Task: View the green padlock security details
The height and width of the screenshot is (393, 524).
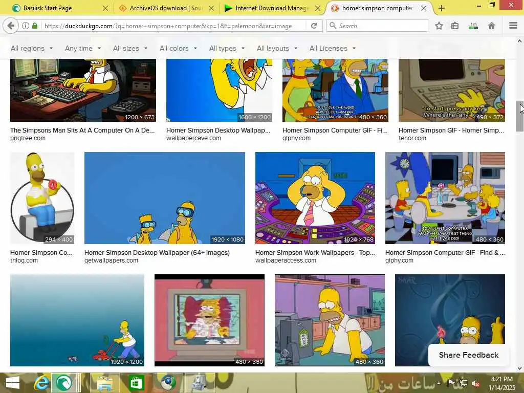Action: click(x=35, y=26)
